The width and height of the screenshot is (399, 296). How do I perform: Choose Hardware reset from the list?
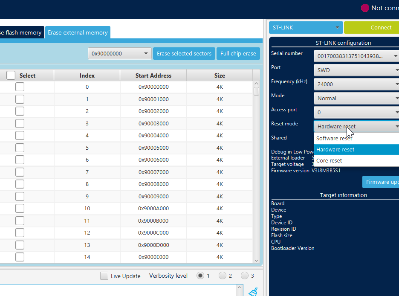tap(356, 149)
